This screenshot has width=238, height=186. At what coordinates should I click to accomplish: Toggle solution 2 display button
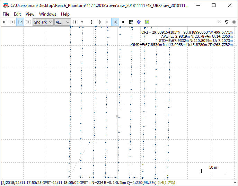click(20, 22)
